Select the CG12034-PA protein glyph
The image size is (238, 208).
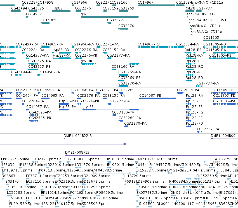180,93
